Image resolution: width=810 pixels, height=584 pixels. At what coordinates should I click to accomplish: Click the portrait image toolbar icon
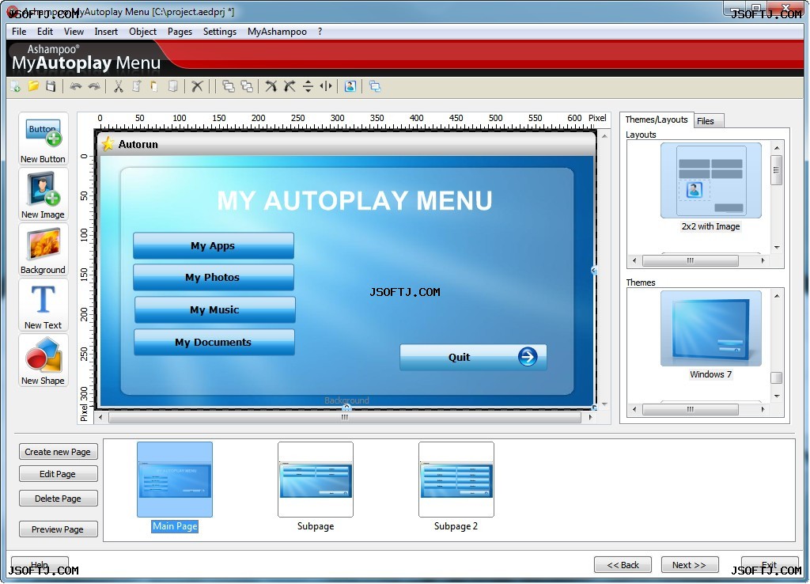[350, 86]
